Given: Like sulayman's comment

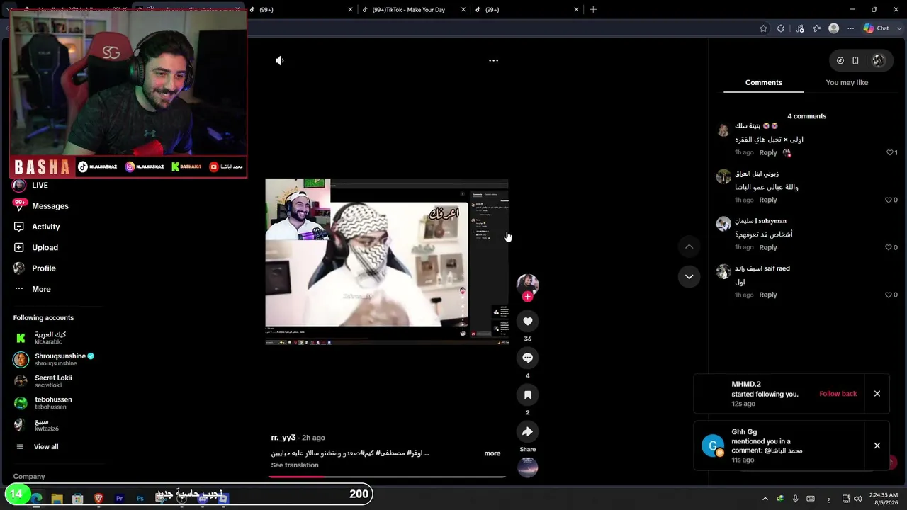Looking at the screenshot, I should point(890,248).
